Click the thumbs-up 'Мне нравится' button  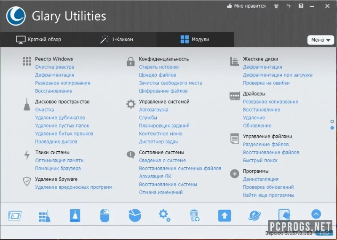246,6
